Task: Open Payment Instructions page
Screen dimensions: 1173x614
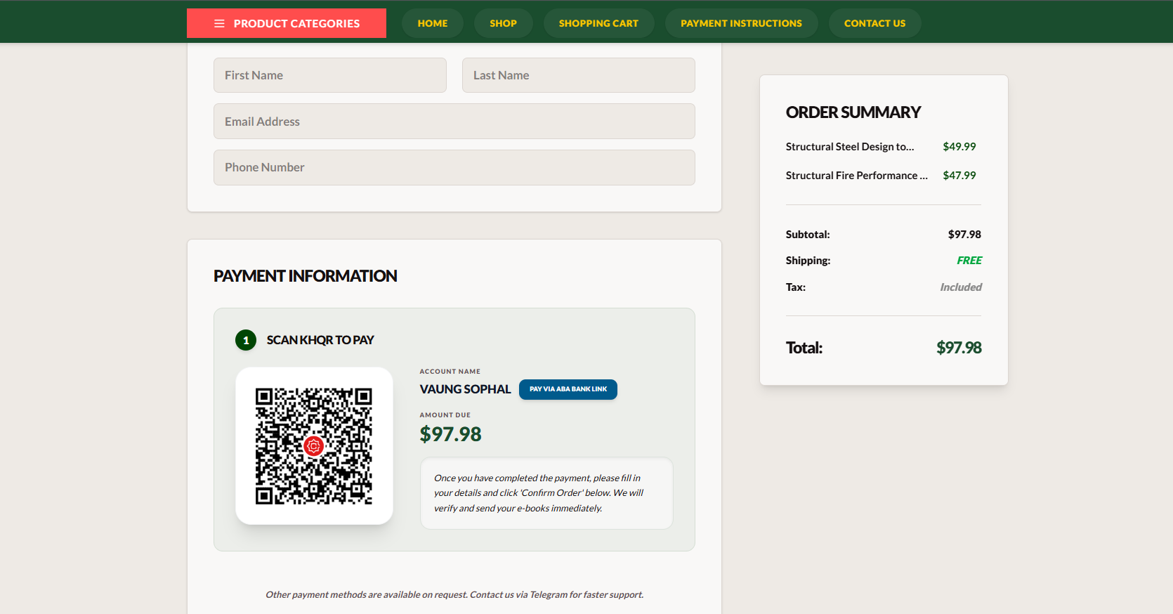Action: (x=741, y=23)
